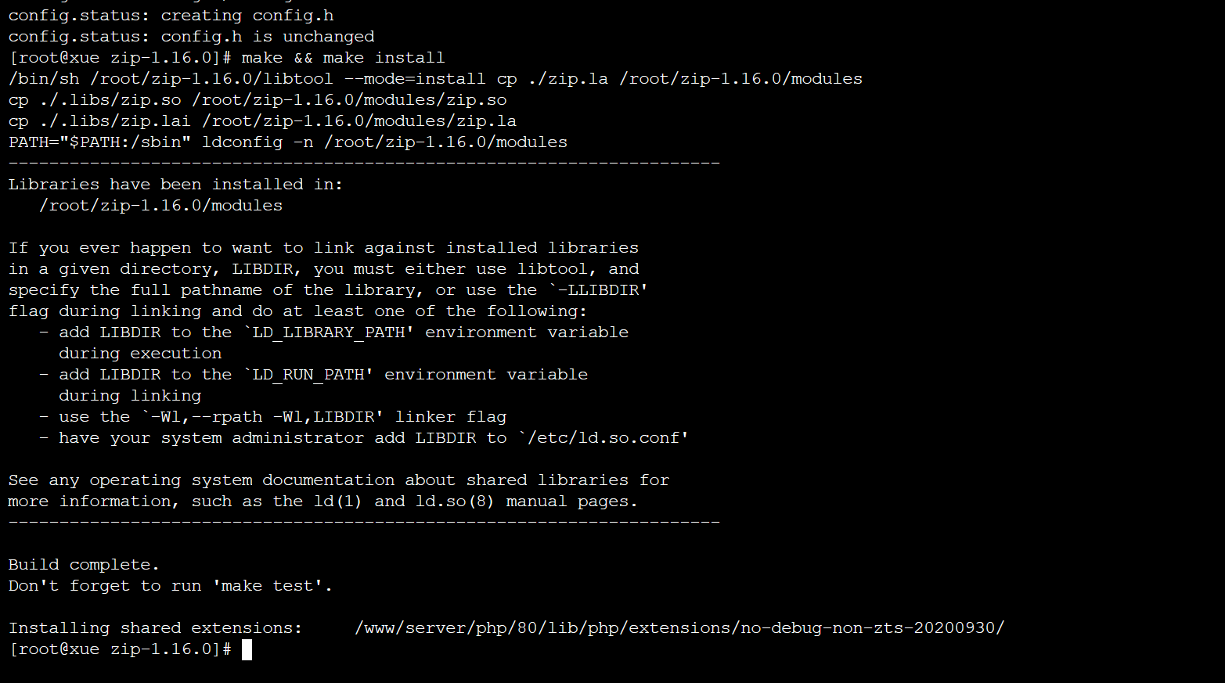
Task: Click '/root/zip-1.16.0/modules' under Libraries installed
Action: [x=161, y=206]
